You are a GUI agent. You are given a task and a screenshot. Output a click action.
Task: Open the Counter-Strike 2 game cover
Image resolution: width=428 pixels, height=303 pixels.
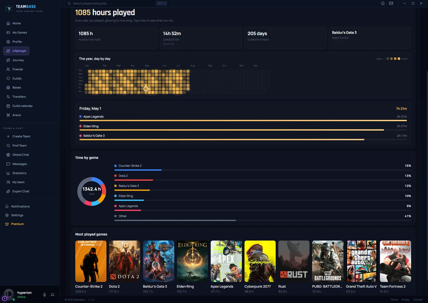(91, 261)
